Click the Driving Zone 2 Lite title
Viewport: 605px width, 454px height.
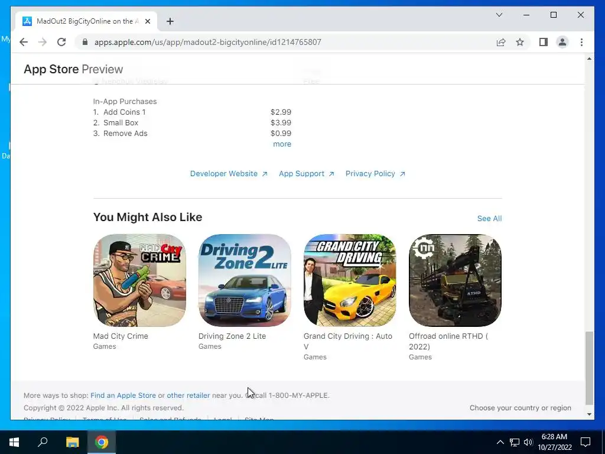click(x=232, y=336)
